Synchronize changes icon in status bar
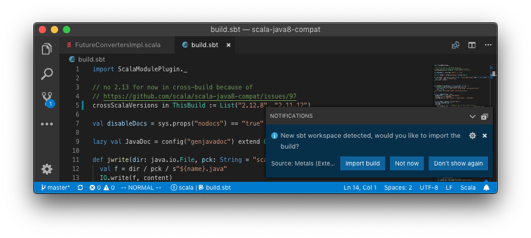531x238 pixels. (81, 188)
